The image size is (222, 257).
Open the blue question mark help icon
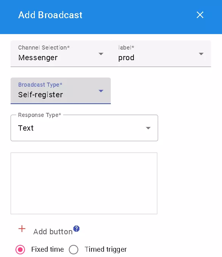(x=76, y=229)
